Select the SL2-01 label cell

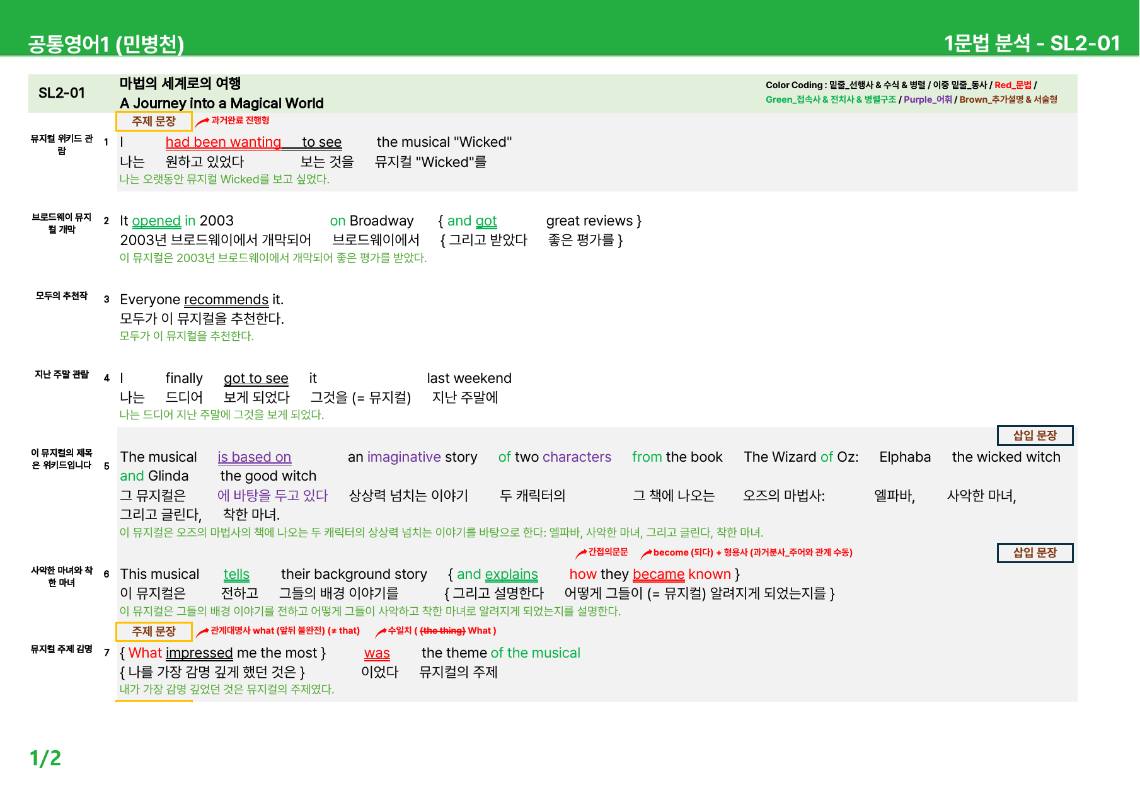coord(62,93)
